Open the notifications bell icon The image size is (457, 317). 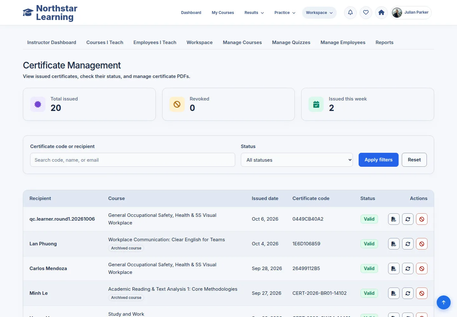click(x=350, y=13)
